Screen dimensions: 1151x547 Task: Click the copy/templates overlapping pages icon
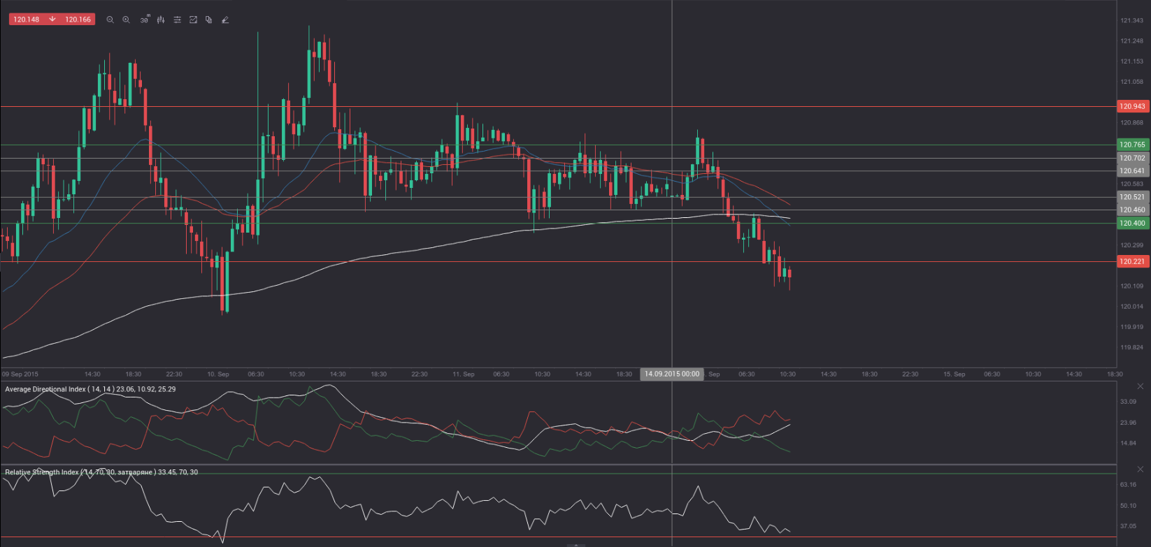pos(209,20)
